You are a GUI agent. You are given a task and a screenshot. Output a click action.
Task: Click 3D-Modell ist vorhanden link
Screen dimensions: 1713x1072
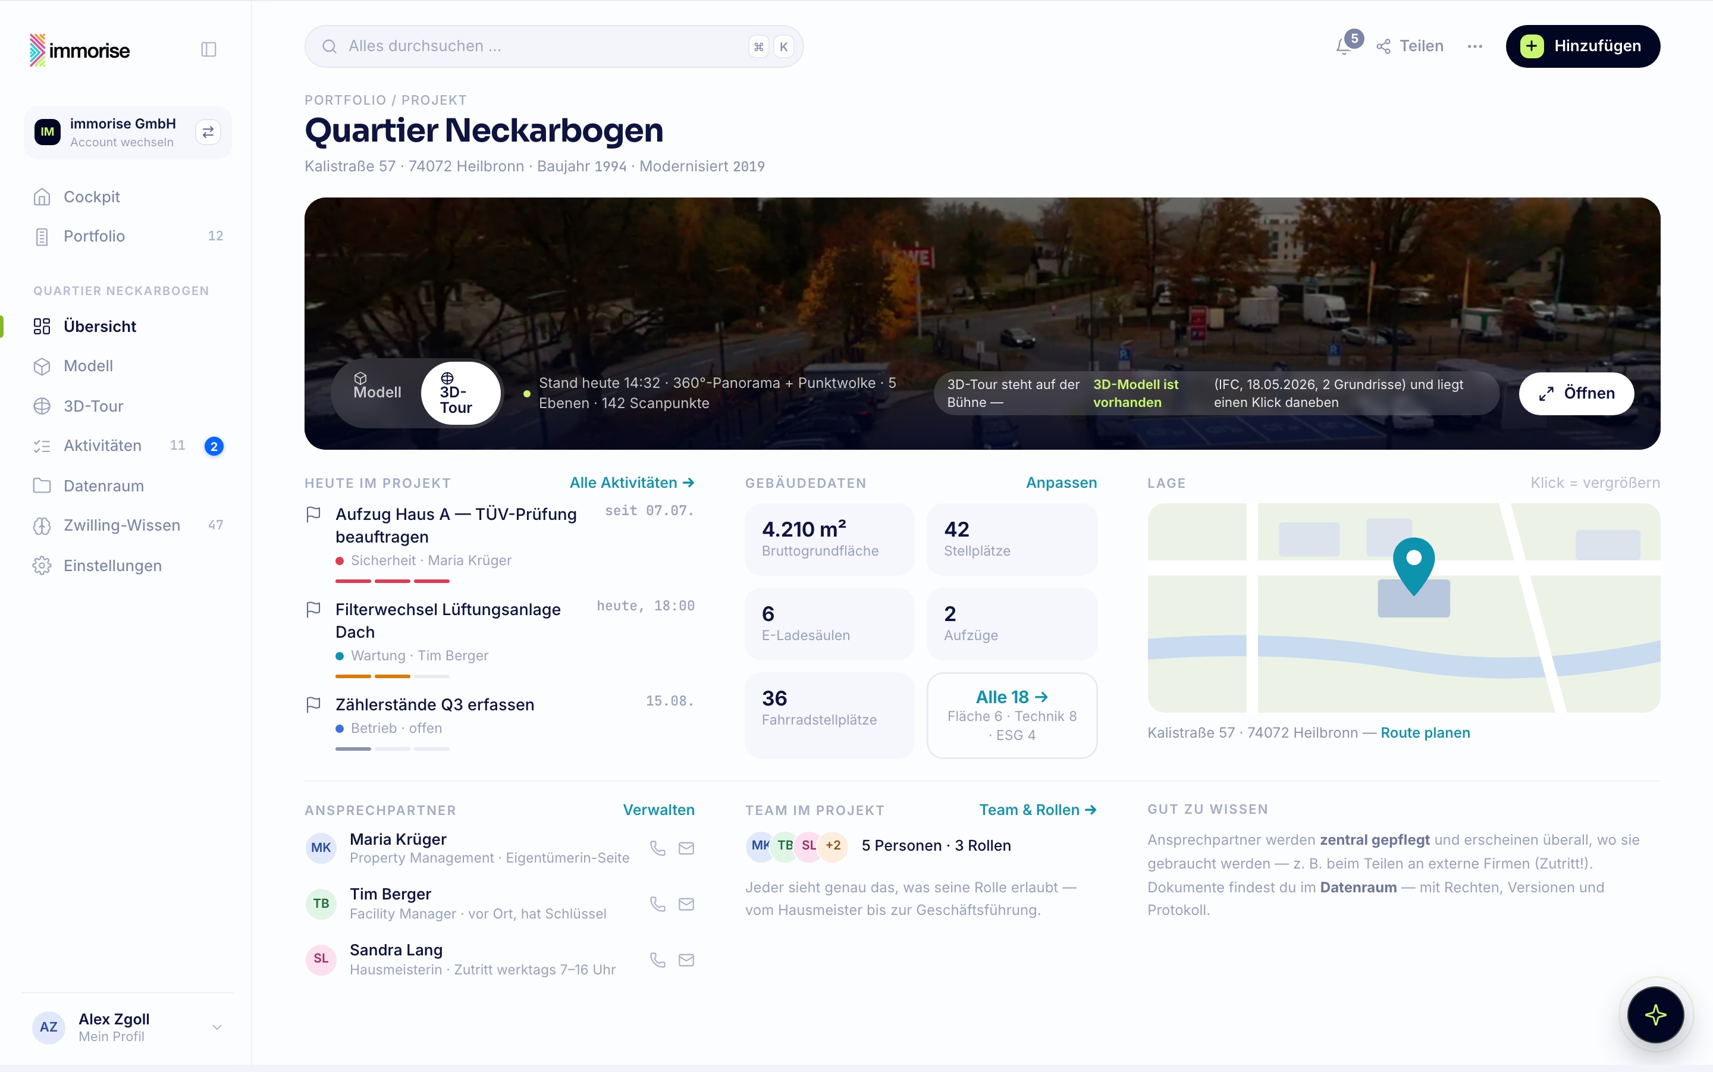[x=1135, y=393]
